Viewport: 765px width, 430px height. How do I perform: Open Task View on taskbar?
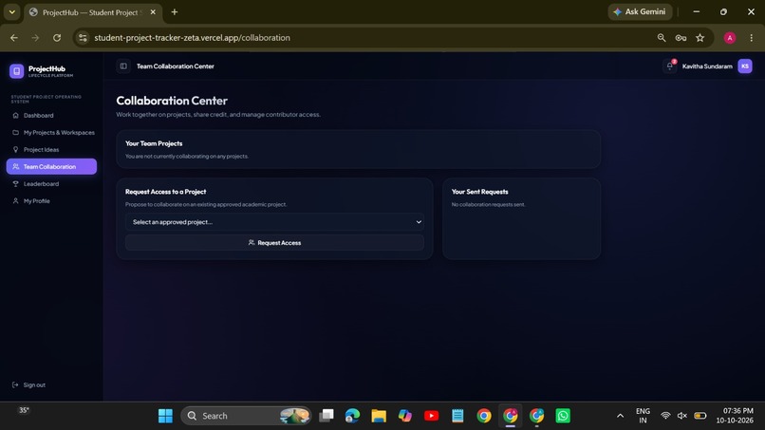coord(326,416)
